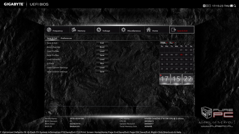Image resolution: width=239 pixels, height=134 pixels.
Task: Click the home shortcut icon beside THU
Action: (x=232, y=6)
